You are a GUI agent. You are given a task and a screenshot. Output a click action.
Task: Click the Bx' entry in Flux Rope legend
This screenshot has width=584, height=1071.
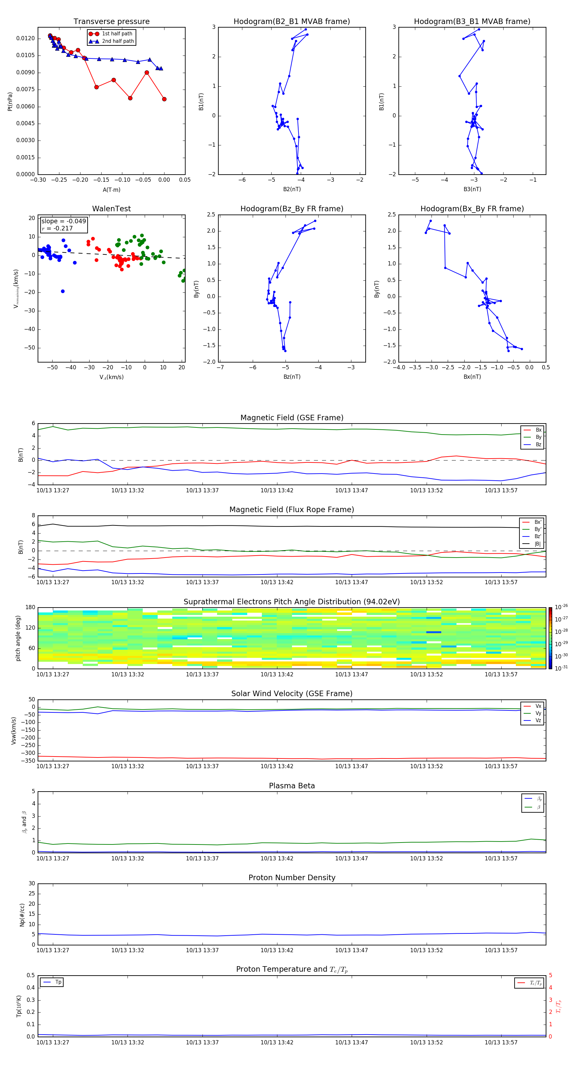(x=532, y=522)
